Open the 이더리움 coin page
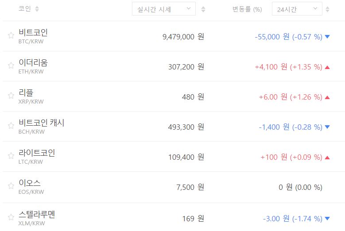 [33, 63]
